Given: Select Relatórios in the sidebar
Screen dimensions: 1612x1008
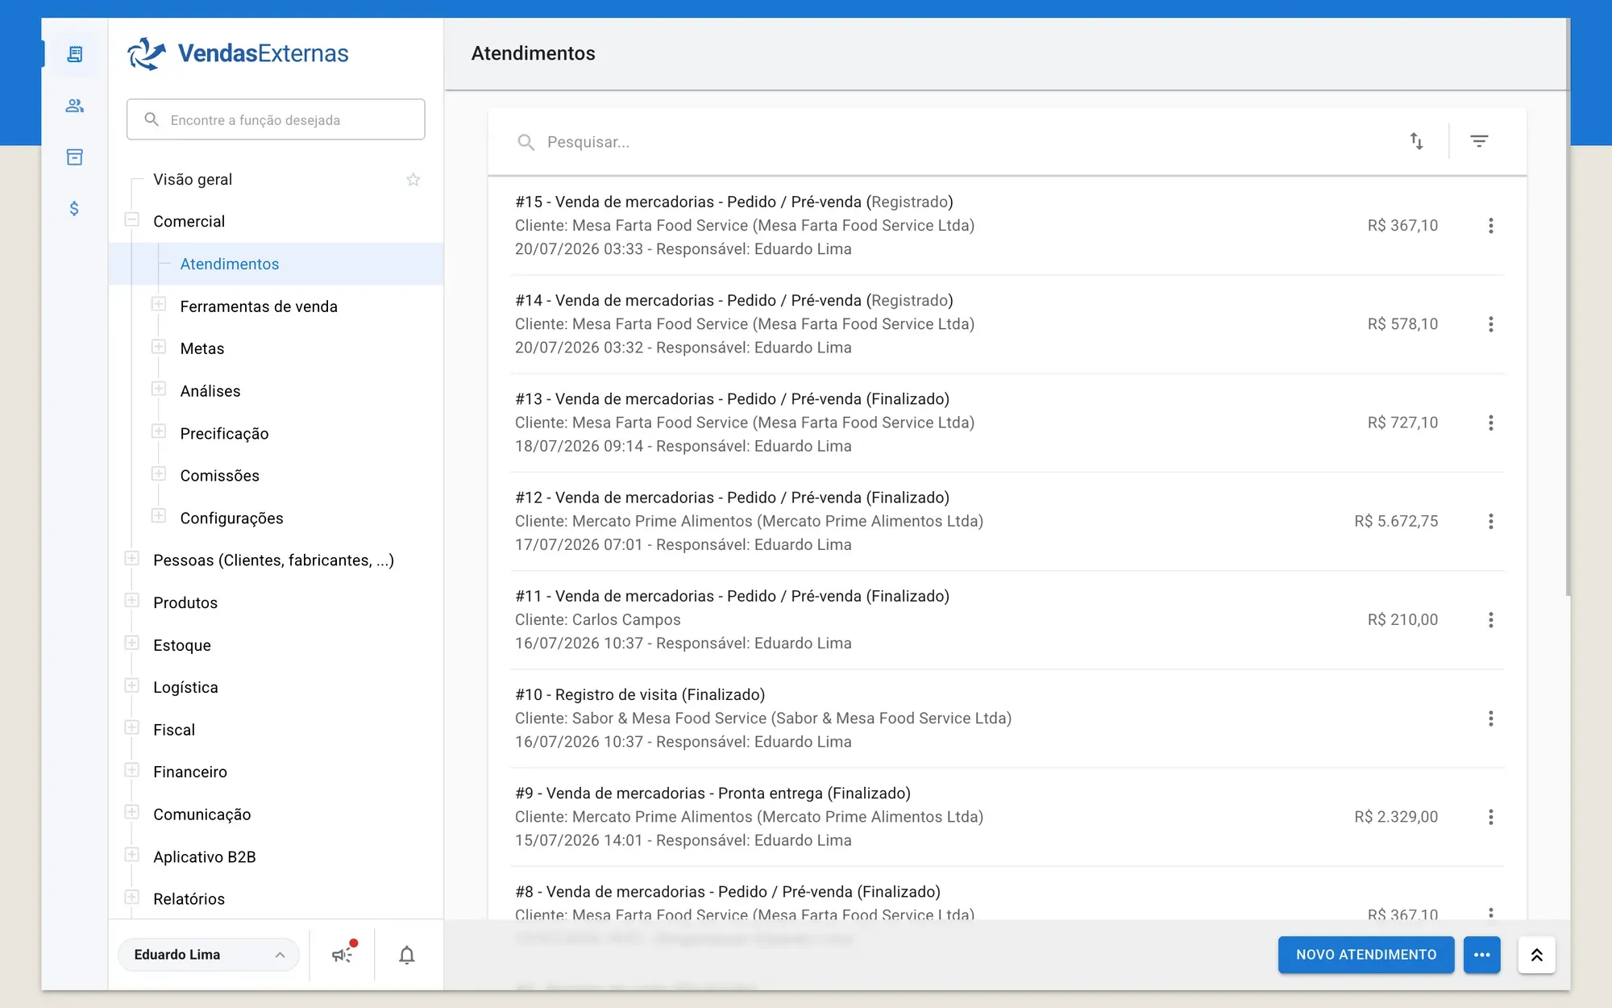Looking at the screenshot, I should 189,899.
